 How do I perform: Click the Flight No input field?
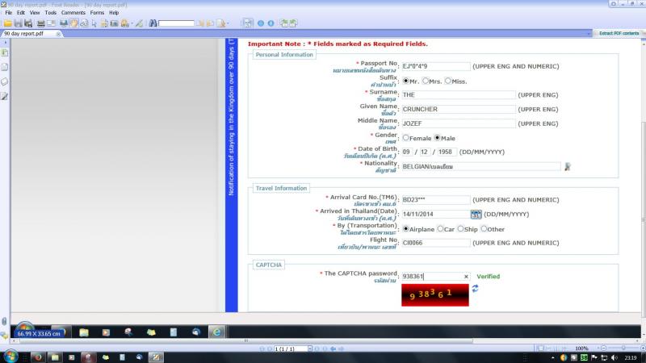(436, 244)
